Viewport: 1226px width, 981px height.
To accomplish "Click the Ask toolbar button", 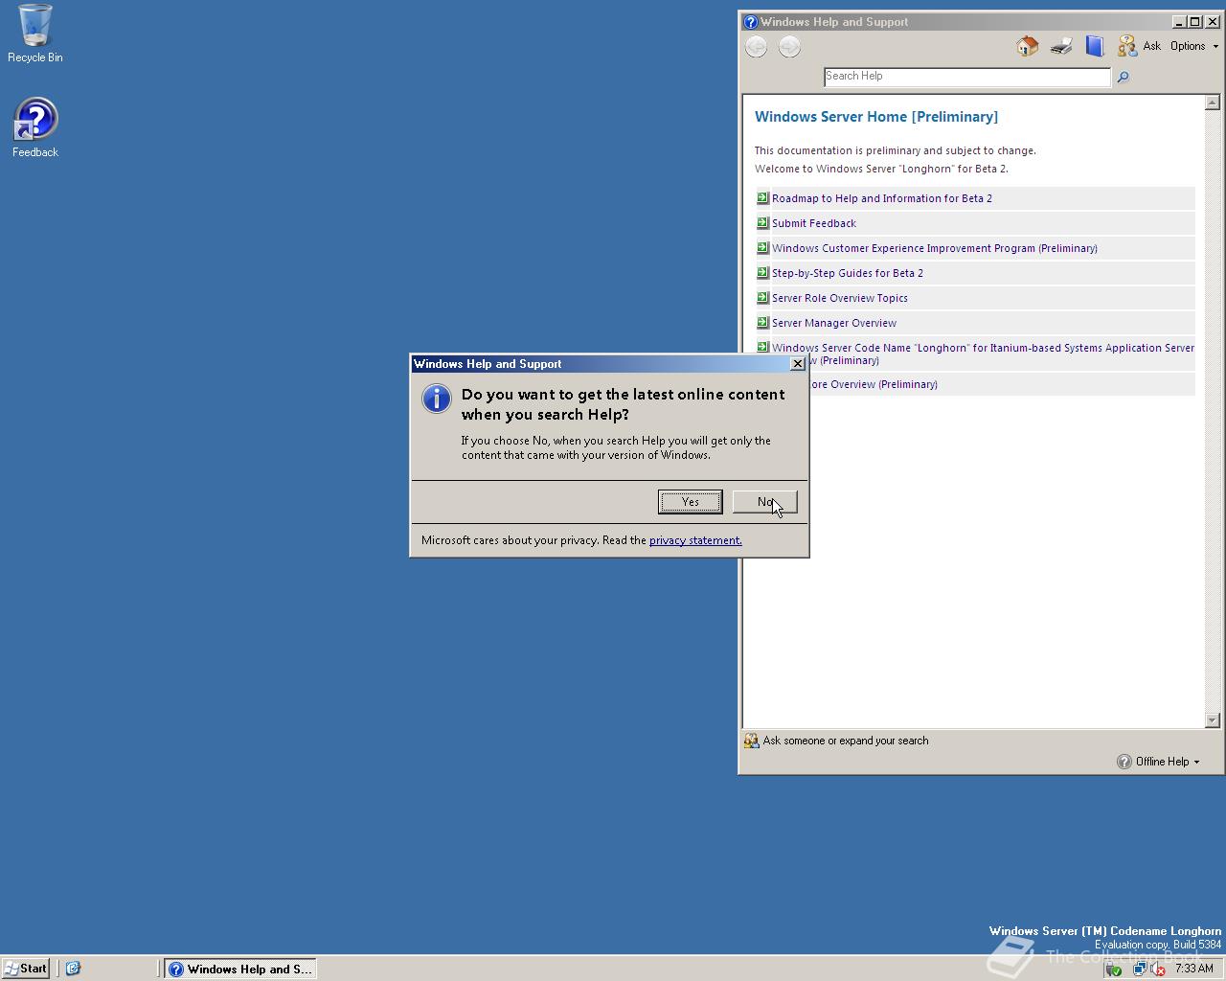I will coord(1140,46).
